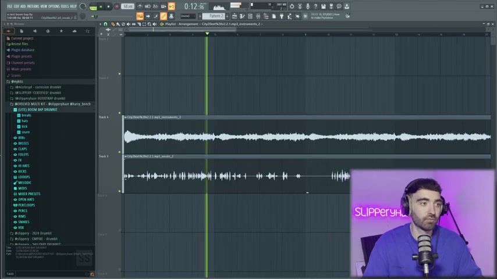Open the magnet snap settings in playlist
This screenshot has width=497, height=279.
pos(105,24)
